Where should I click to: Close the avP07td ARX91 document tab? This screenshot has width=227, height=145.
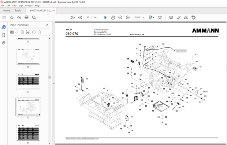(54, 11)
